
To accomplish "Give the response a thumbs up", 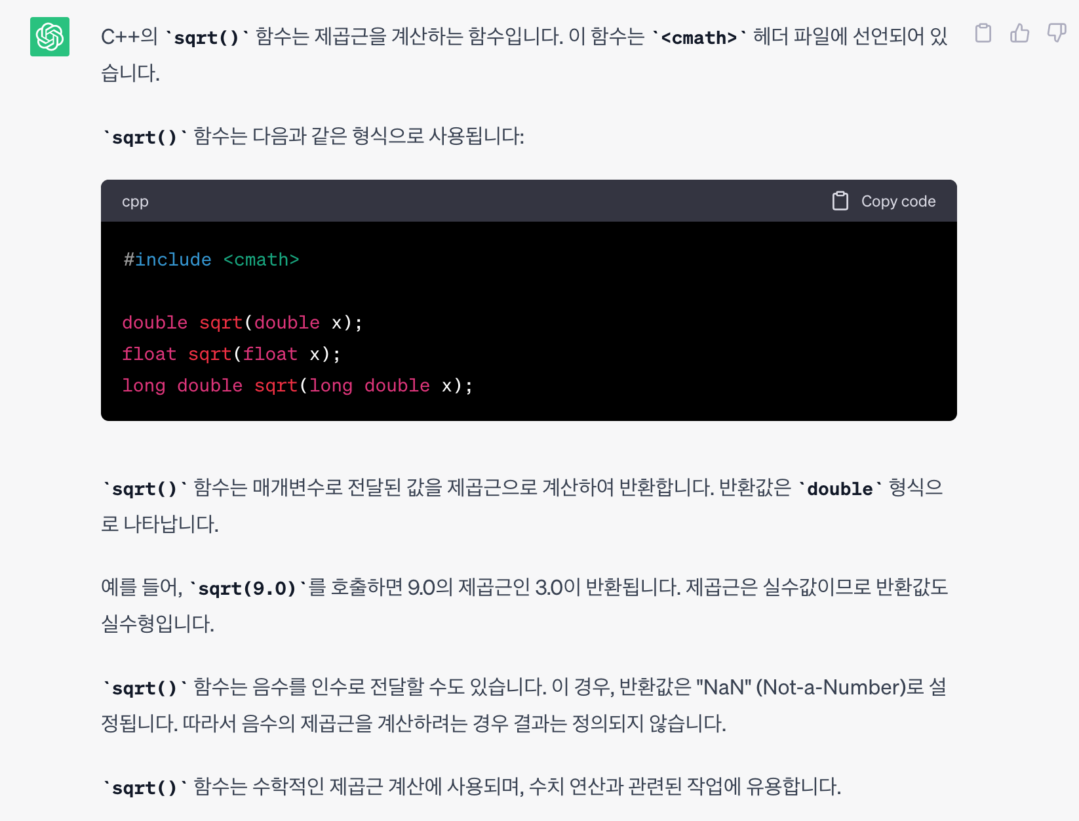I will pos(1019,33).
